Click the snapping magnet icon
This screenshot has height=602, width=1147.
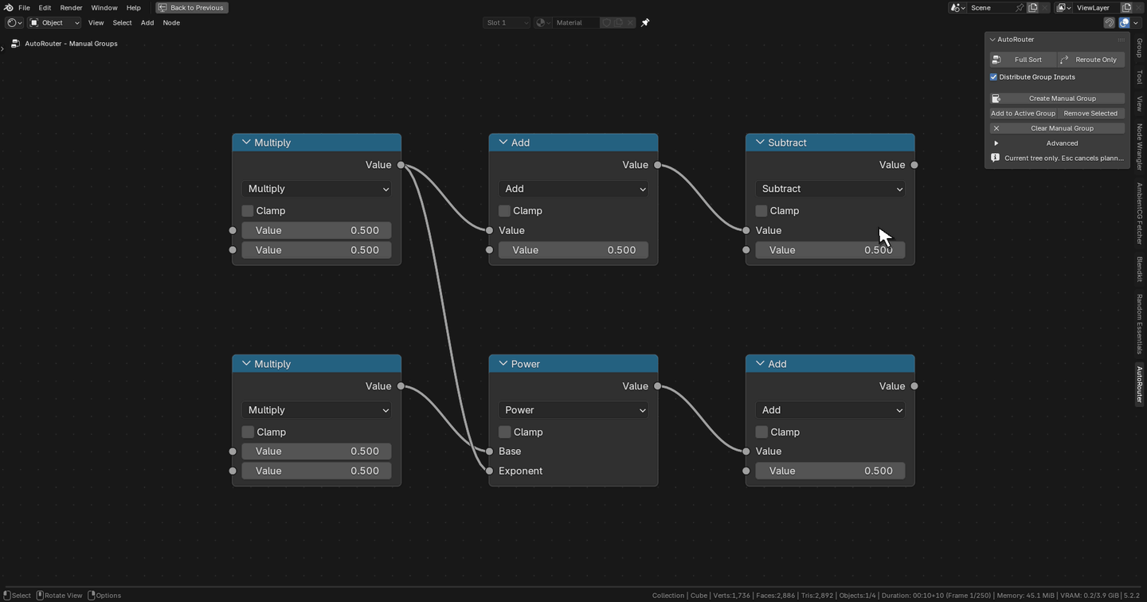(x=1109, y=22)
